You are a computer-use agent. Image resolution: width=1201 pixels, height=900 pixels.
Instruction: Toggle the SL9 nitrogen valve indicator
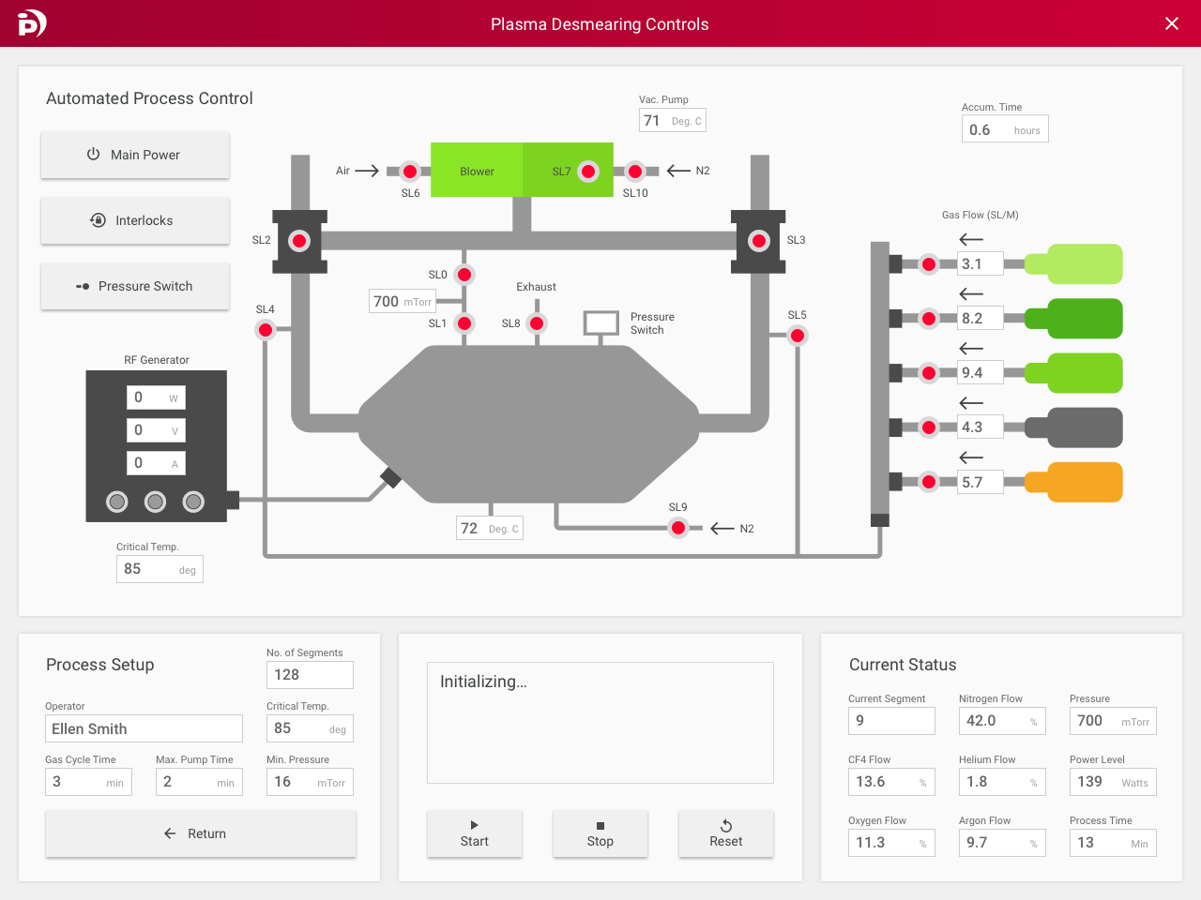click(x=678, y=528)
